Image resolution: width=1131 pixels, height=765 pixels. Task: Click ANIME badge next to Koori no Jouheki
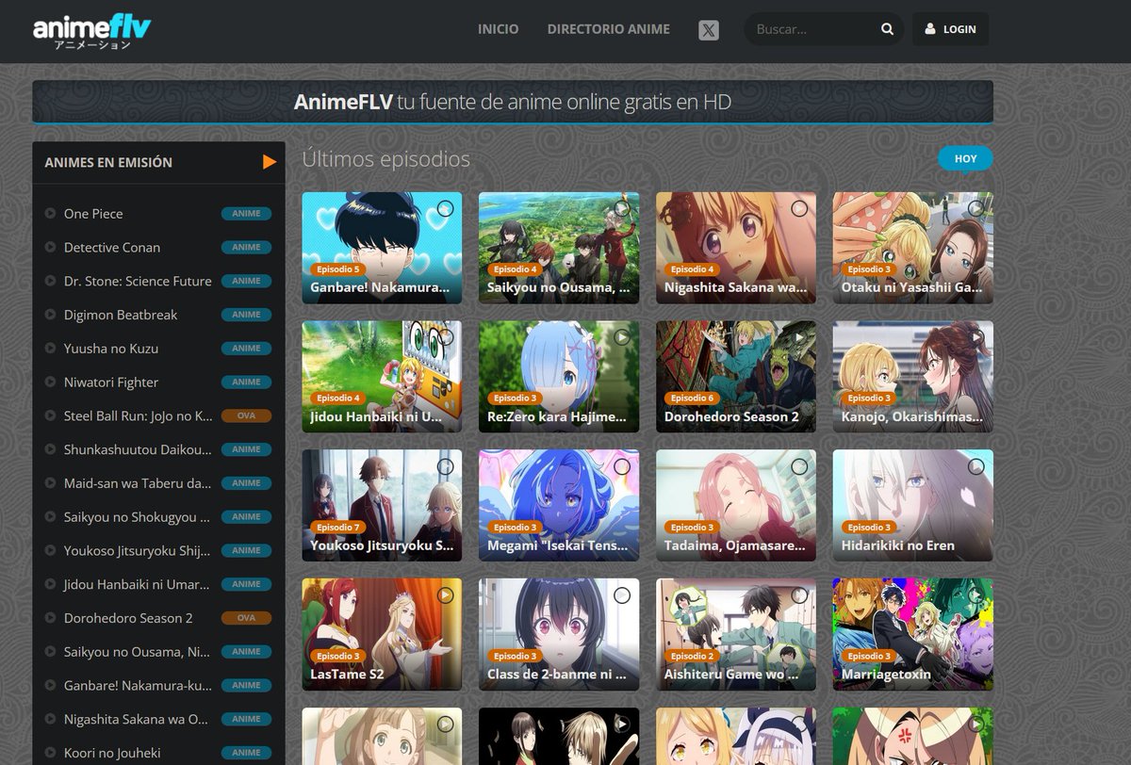246,753
